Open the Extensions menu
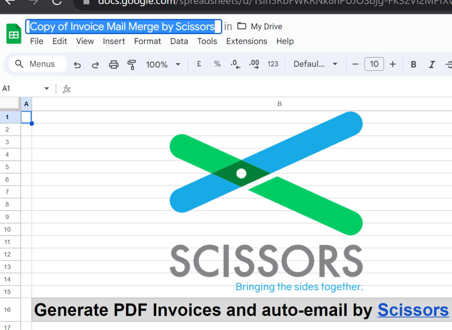Image resolution: width=452 pixels, height=330 pixels. pos(247,41)
